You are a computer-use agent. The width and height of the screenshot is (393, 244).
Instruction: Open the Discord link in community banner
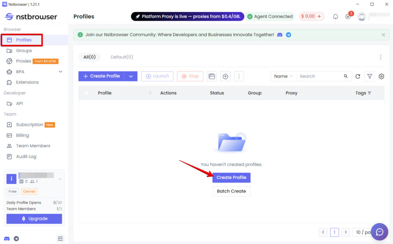pos(280,35)
